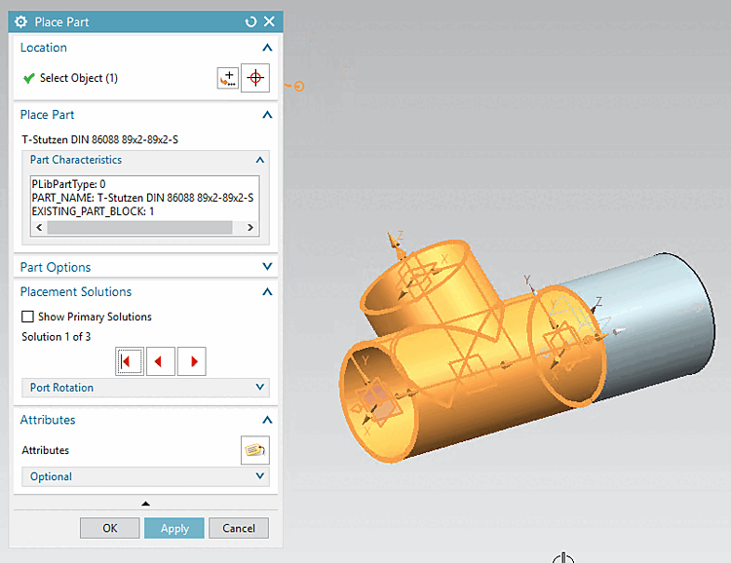Image resolution: width=731 pixels, height=563 pixels.
Task: Click the Solution 1 of 3 label
Action: click(x=56, y=337)
